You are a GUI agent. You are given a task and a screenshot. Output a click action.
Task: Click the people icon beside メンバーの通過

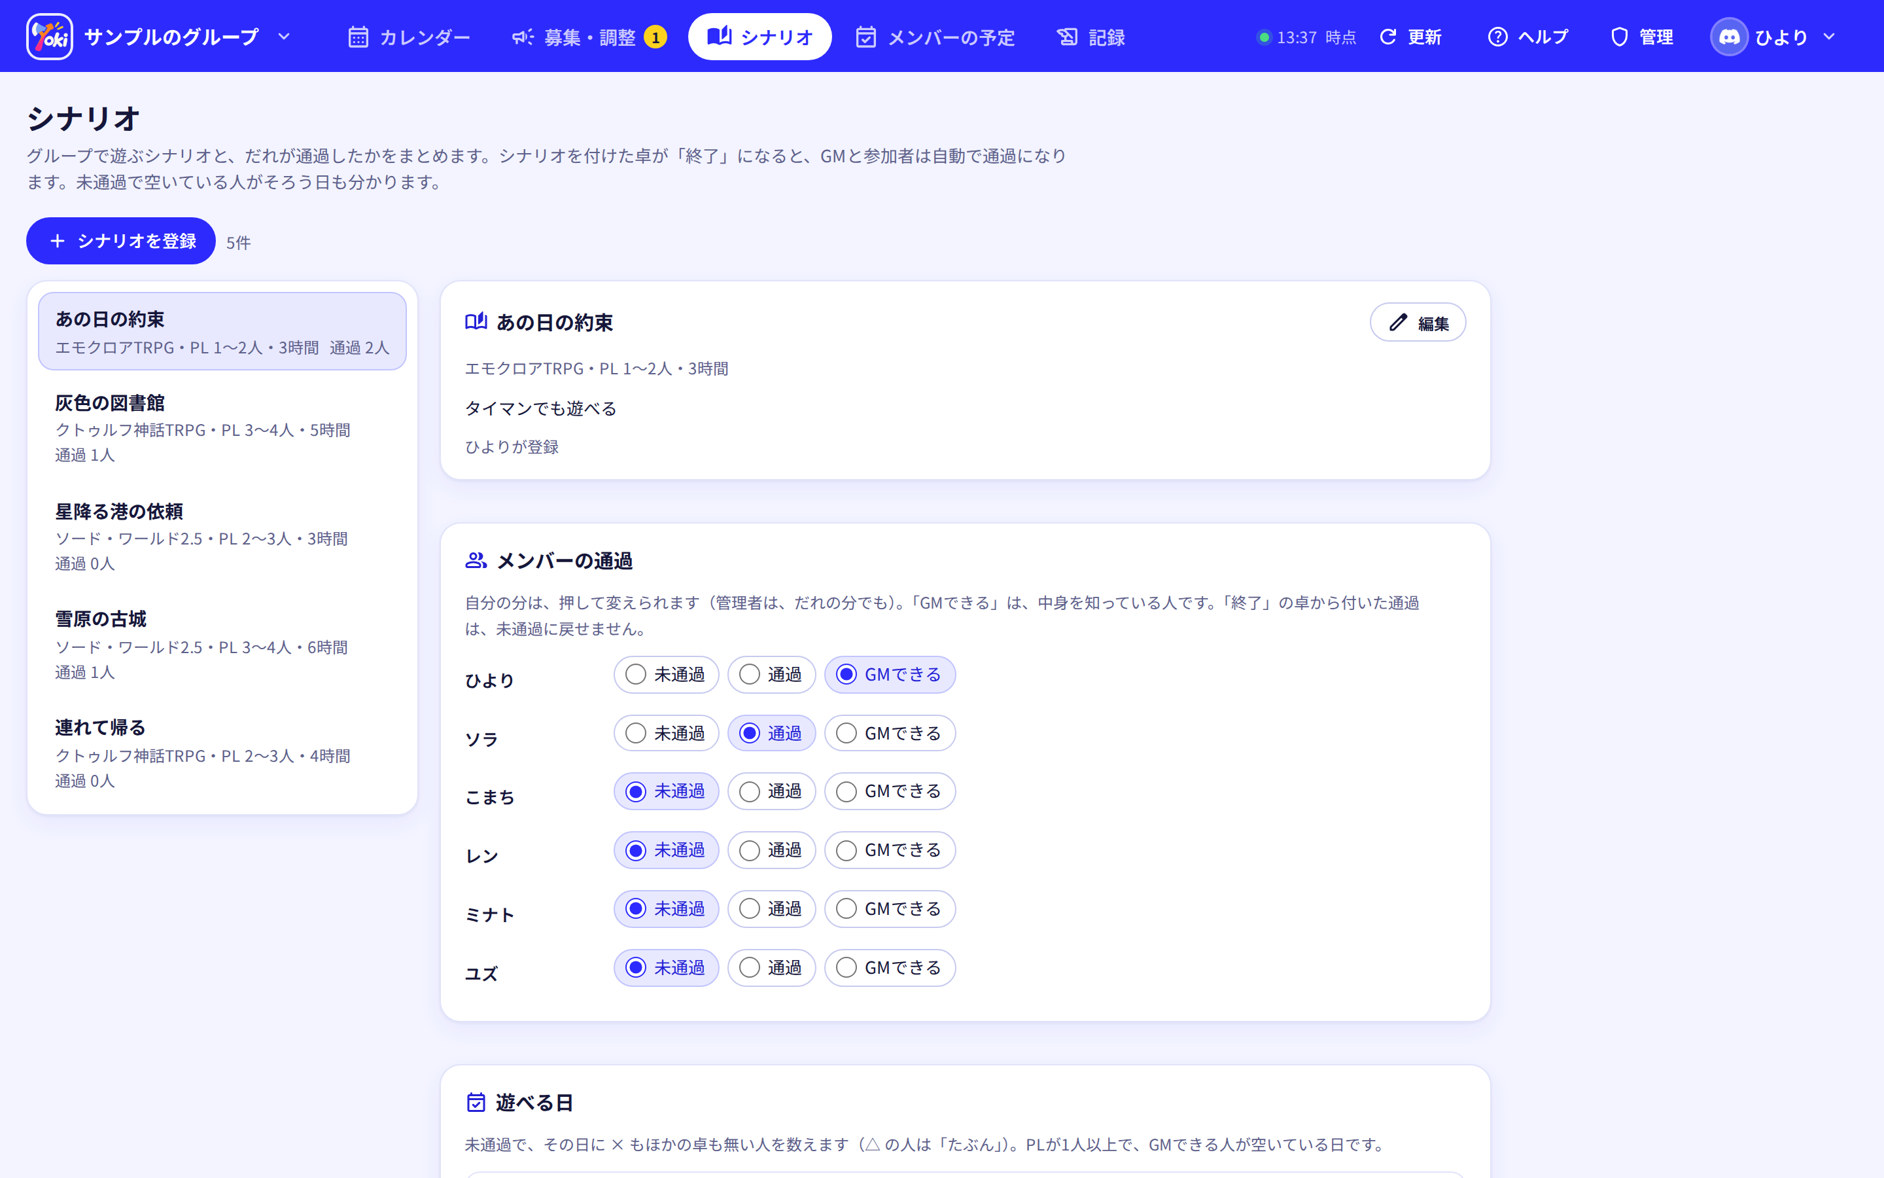476,560
